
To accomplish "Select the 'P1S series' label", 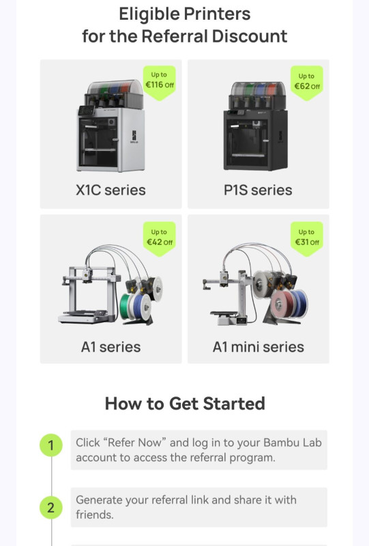I will click(258, 190).
